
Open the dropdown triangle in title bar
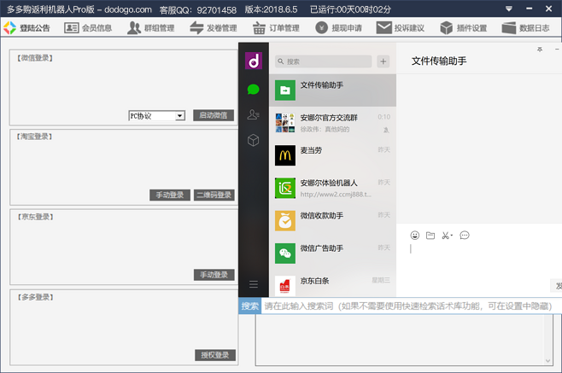click(508, 9)
